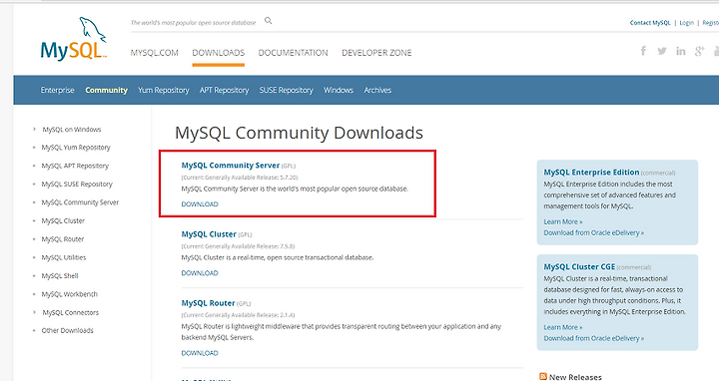Open DEVELOPER ZONE nav item
719x381 pixels.
(x=376, y=53)
